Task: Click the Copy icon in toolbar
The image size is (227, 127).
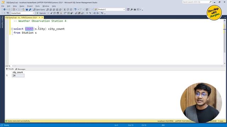Action: pyautogui.click(x=68, y=10)
